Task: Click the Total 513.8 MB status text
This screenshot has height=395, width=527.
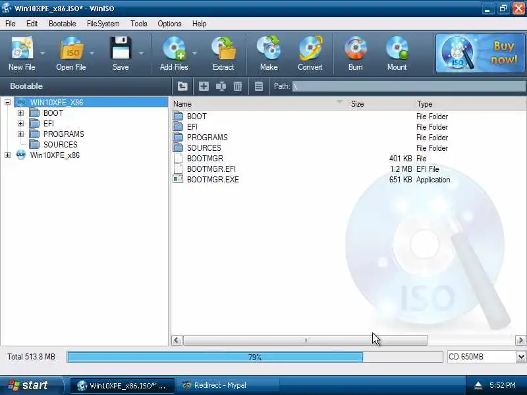Action: click(x=31, y=357)
